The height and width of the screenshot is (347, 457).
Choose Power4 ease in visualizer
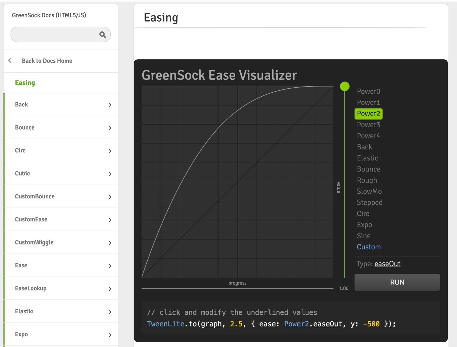tap(368, 136)
